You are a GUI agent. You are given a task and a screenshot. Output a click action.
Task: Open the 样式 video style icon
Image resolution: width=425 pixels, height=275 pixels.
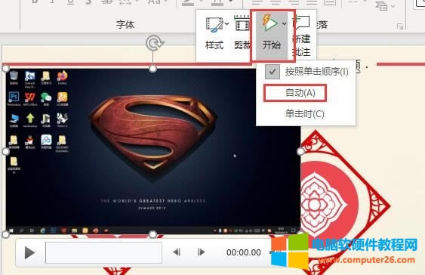pyautogui.click(x=214, y=25)
